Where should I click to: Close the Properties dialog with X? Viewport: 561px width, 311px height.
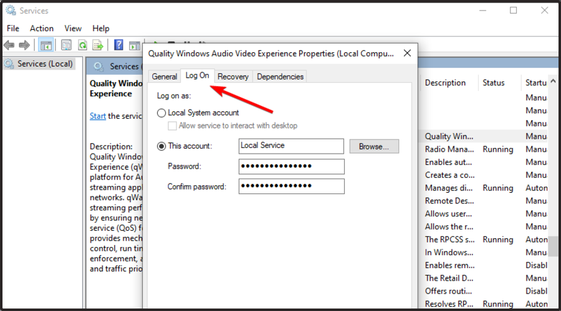coord(407,53)
